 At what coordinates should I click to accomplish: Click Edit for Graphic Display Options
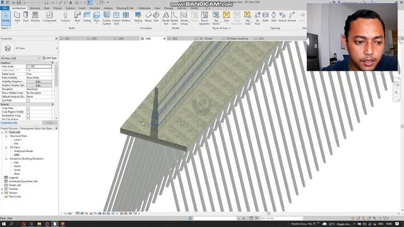pyautogui.click(x=39, y=85)
